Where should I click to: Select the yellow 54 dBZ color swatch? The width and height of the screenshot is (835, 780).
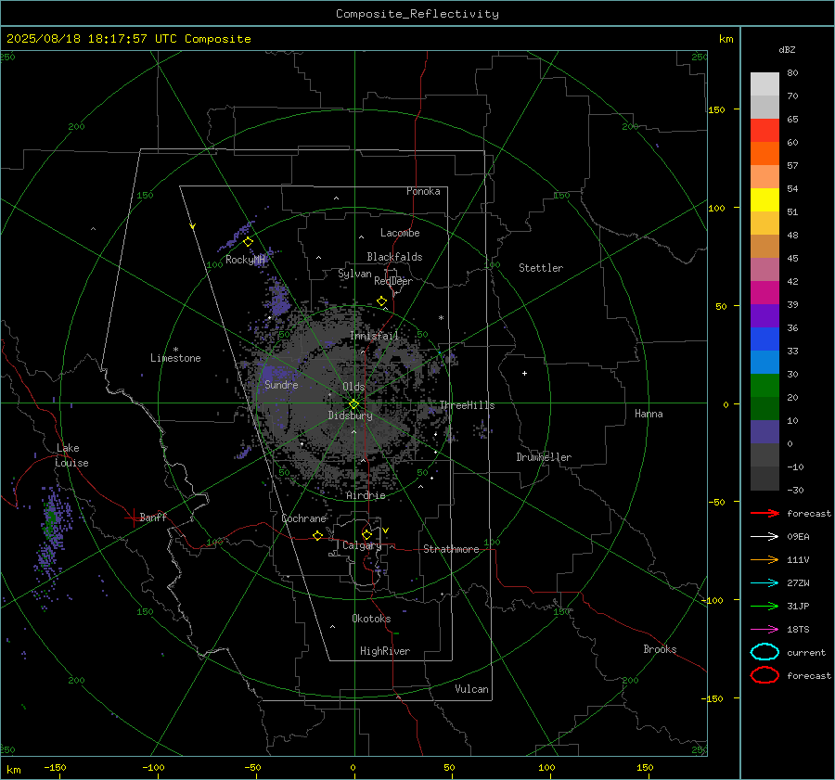click(764, 199)
